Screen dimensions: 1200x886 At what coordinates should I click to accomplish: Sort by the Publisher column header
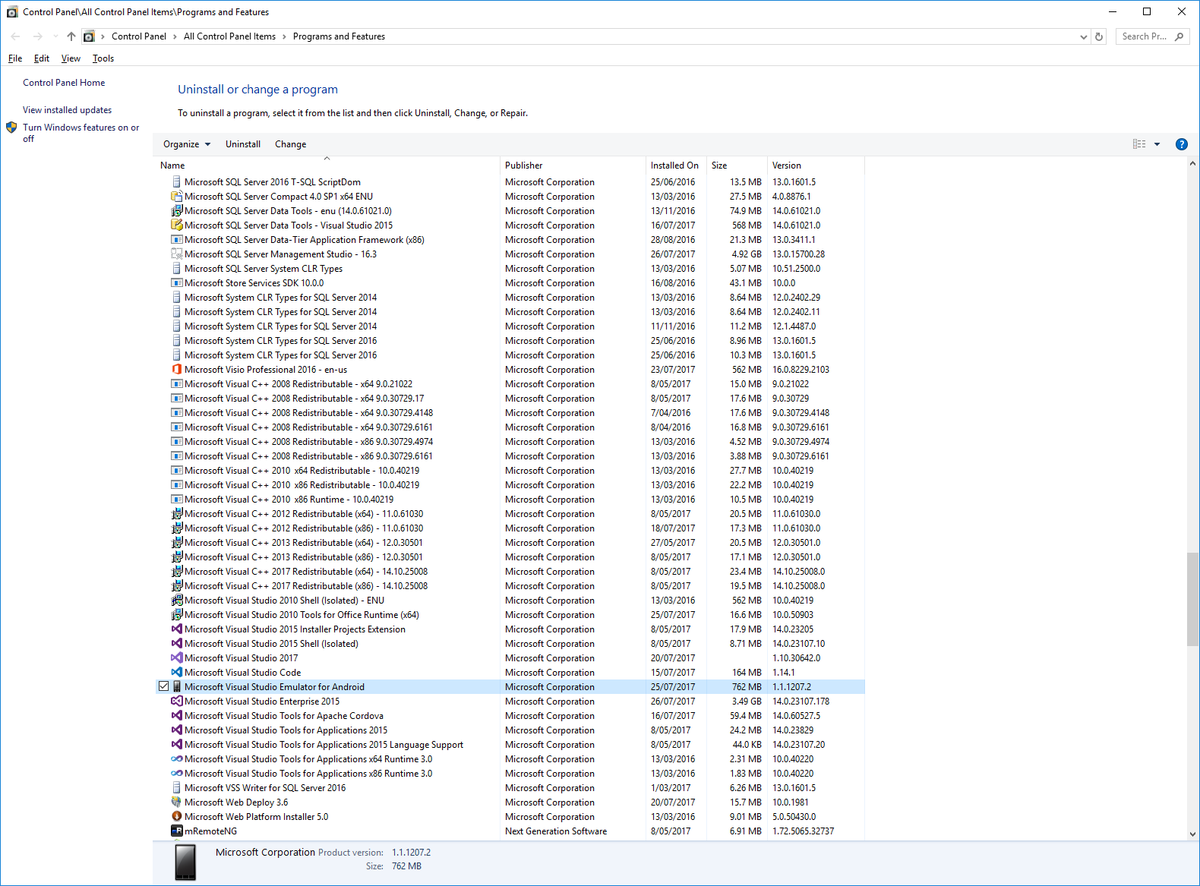point(573,166)
